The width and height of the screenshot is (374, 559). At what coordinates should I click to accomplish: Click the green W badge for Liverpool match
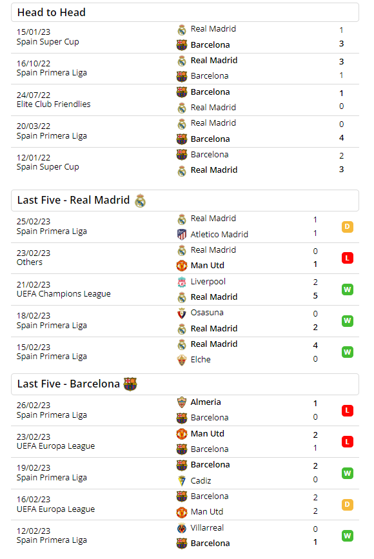348,289
